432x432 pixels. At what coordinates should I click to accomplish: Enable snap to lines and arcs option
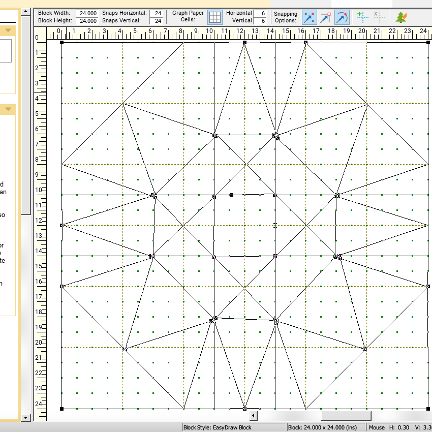[343, 18]
